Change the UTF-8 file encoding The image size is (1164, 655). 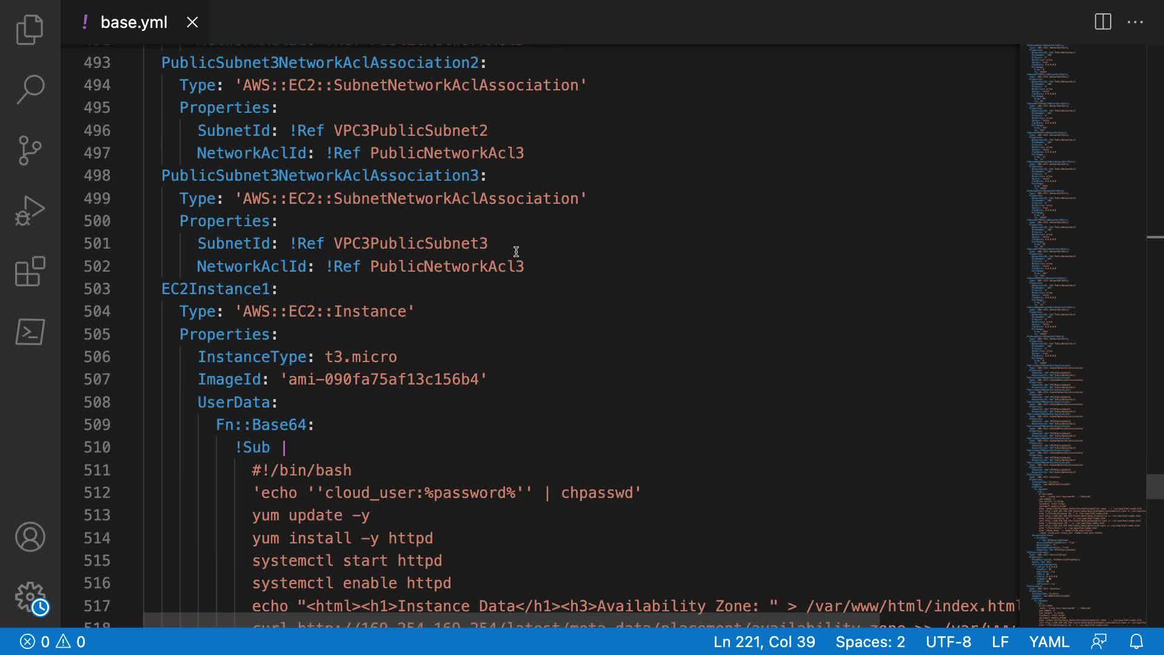click(948, 642)
